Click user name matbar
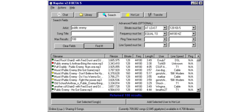248x112 pixels. point(161,77)
